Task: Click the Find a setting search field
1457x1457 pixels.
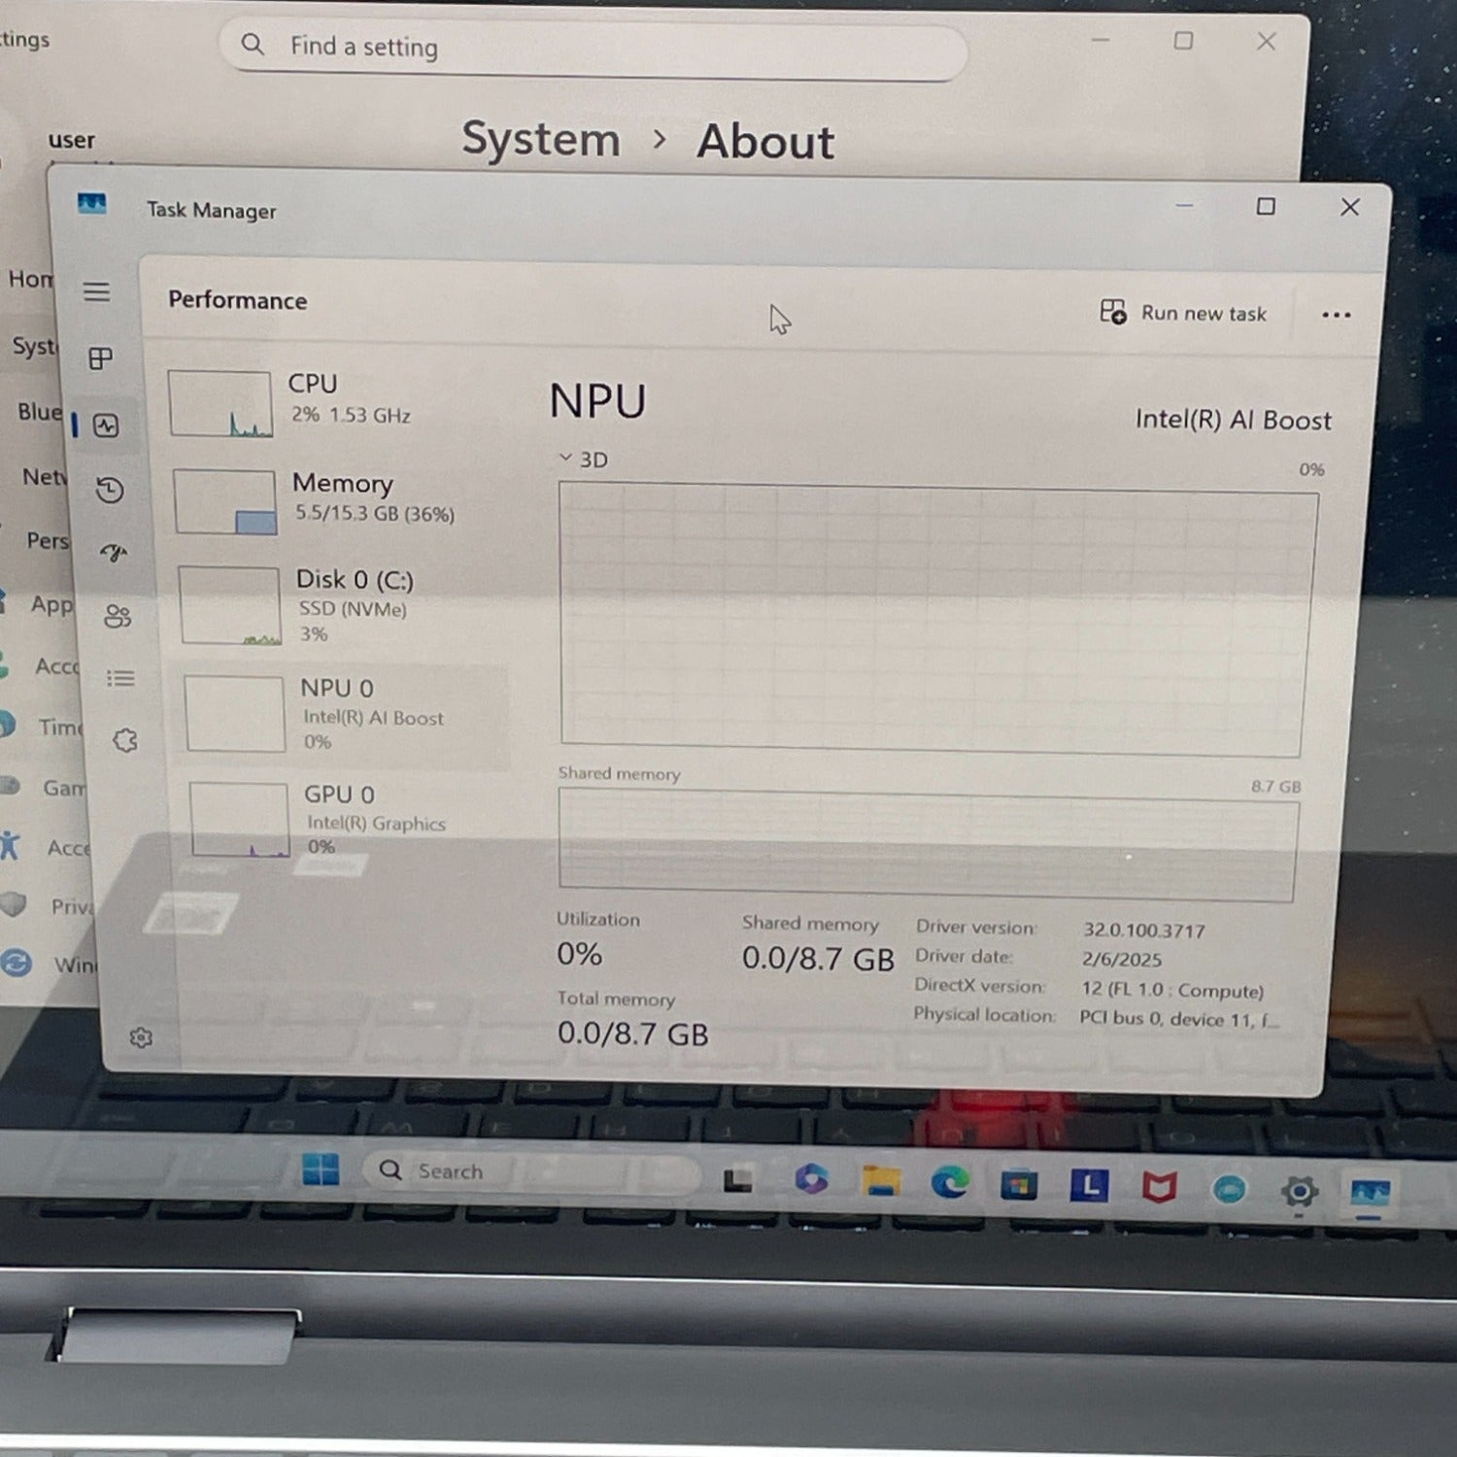Action: [593, 47]
